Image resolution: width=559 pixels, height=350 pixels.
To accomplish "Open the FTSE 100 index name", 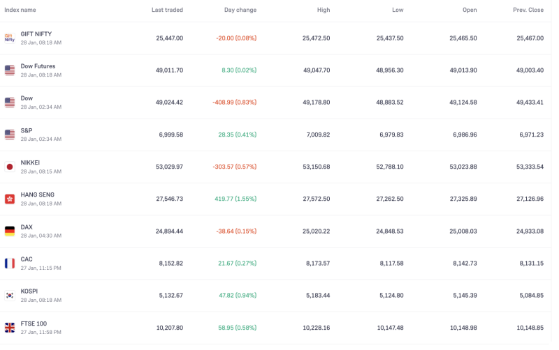I will tap(34, 324).
